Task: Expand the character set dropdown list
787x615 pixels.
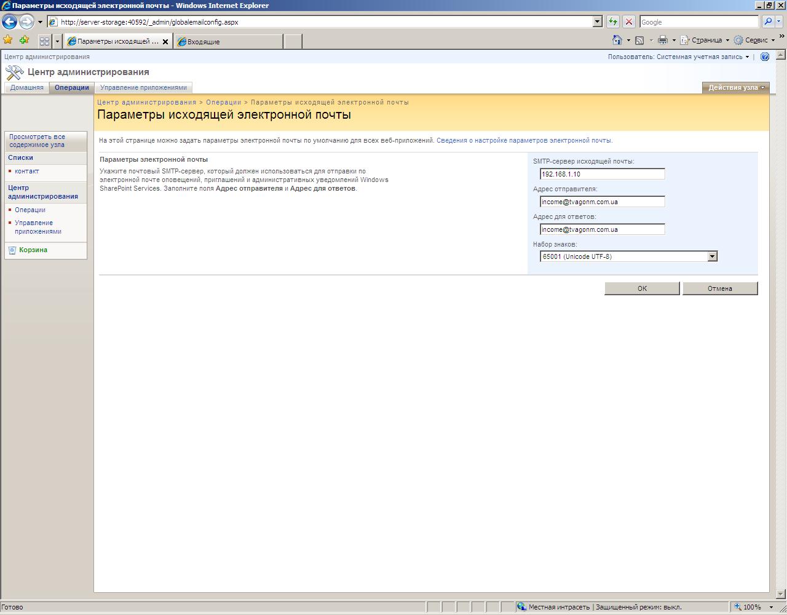Action: pyautogui.click(x=712, y=256)
